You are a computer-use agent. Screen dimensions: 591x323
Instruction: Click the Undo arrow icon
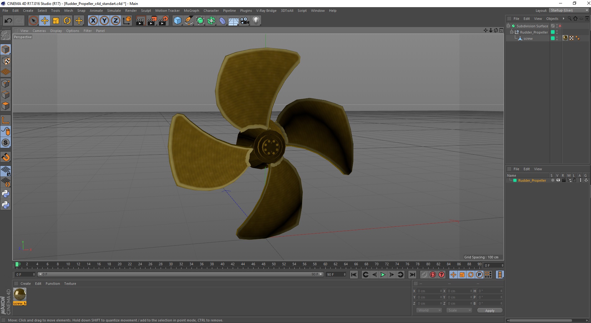(8, 21)
